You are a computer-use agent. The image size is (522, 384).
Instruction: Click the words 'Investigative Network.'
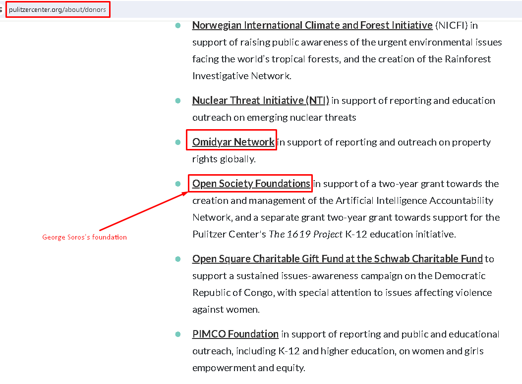(242, 76)
